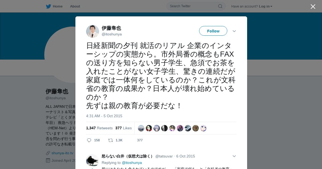Click the last liker avatar in row

[x=203, y=128]
